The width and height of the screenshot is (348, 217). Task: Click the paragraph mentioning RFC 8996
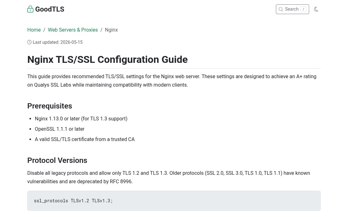click(x=169, y=177)
